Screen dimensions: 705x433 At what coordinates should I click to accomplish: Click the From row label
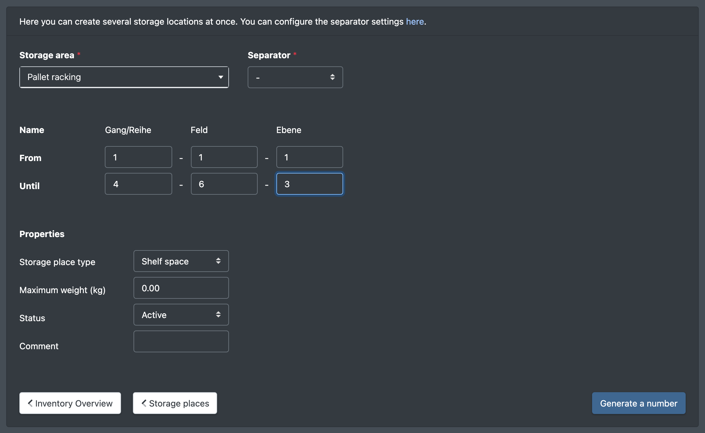(30, 158)
